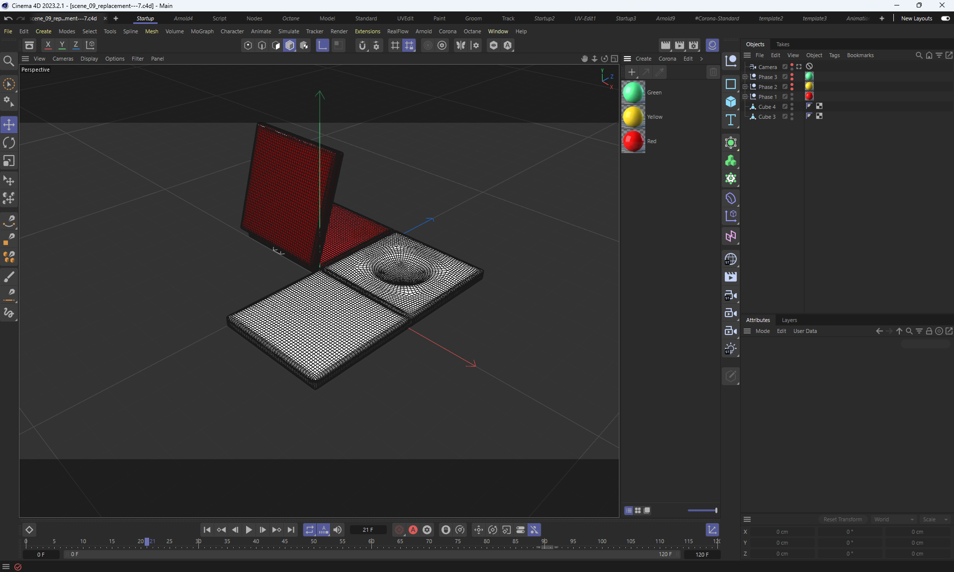Toggle visibility dots for Phase 3
The height and width of the screenshot is (572, 954).
[792, 77]
